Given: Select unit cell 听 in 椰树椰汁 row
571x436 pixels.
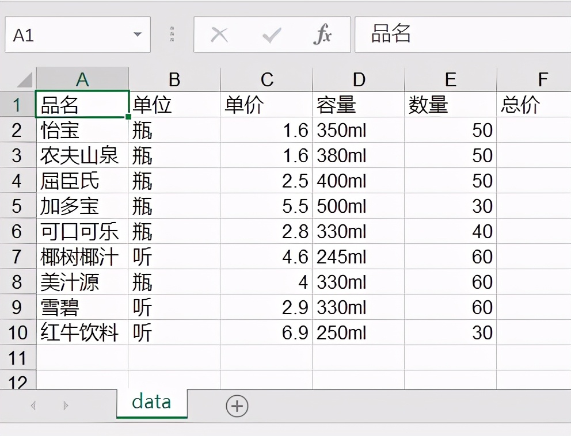Looking at the screenshot, I should coord(174,257).
